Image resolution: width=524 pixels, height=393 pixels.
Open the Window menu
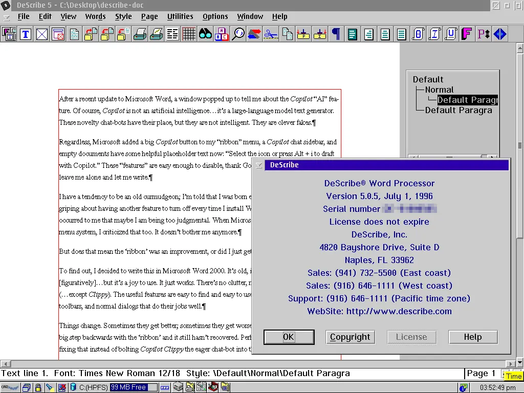250,16
